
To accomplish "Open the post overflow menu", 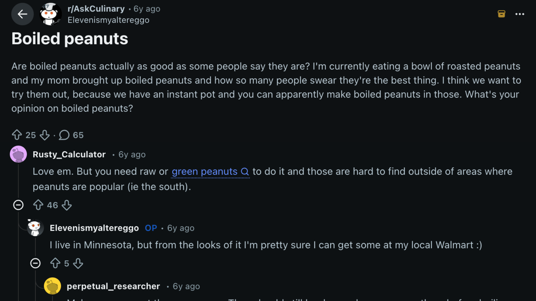I will (x=520, y=14).
